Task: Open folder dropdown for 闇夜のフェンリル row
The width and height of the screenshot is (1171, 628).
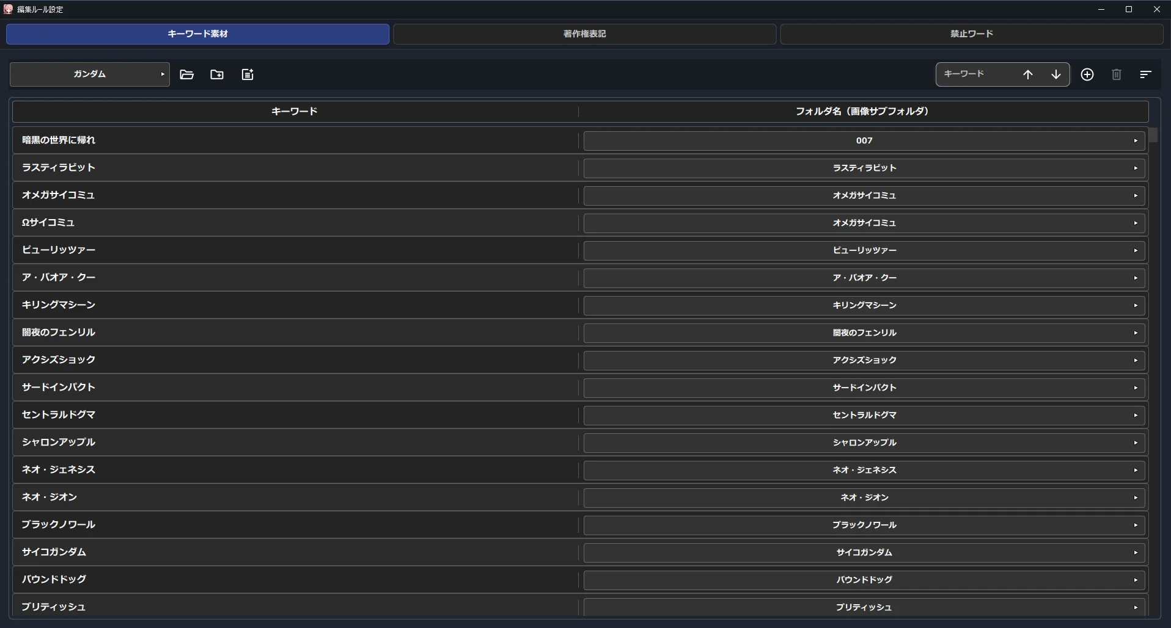Action: (x=864, y=333)
